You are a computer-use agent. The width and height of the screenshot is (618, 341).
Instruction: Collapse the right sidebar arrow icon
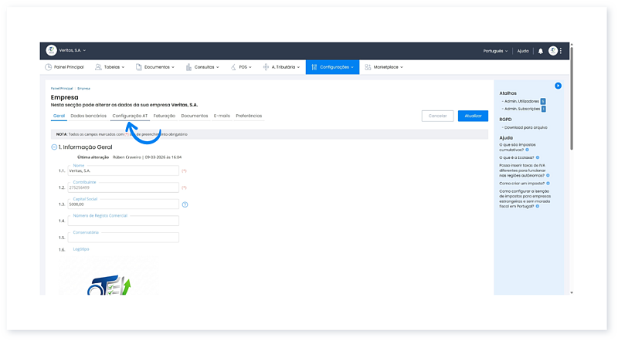(x=558, y=86)
